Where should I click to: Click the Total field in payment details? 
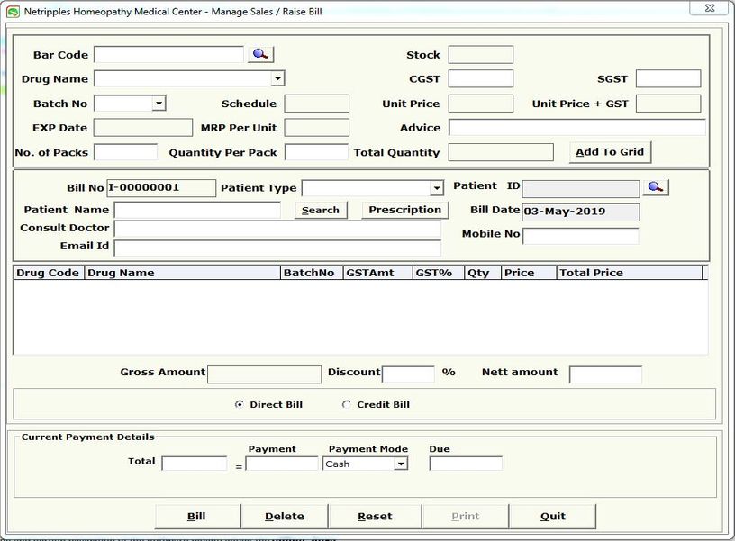[x=194, y=464]
